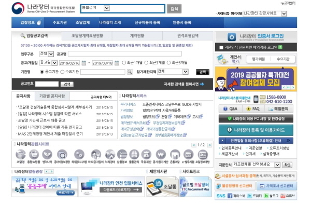Click the start date calendar icon

pyautogui.click(x=84, y=63)
